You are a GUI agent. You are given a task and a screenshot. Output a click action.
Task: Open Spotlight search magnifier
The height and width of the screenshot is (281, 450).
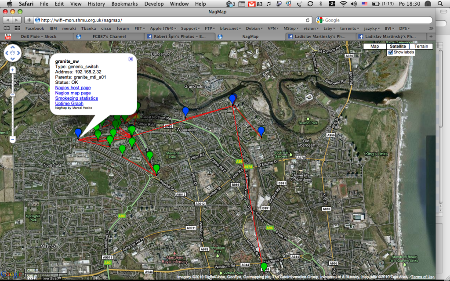click(x=440, y=4)
